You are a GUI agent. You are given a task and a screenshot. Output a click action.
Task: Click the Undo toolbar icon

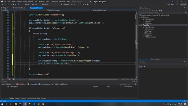coord(18,4)
